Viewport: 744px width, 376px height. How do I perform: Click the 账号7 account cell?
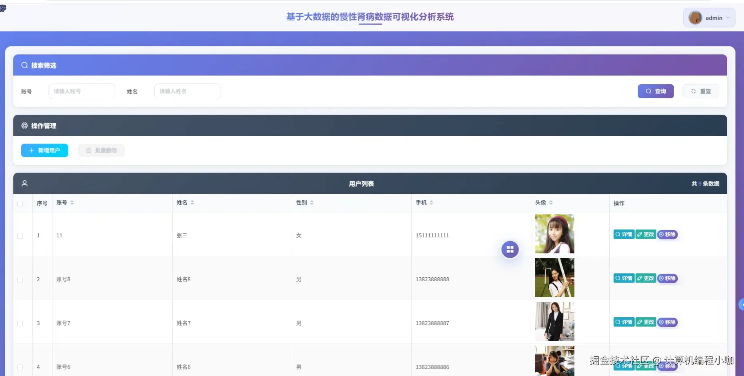[63, 323]
